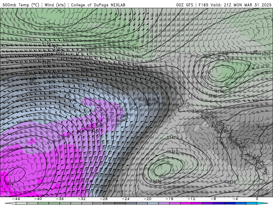The image size is (273, 205).
Task: Click the "500mb Temp (°C)" title text
Action: pos(21,5)
